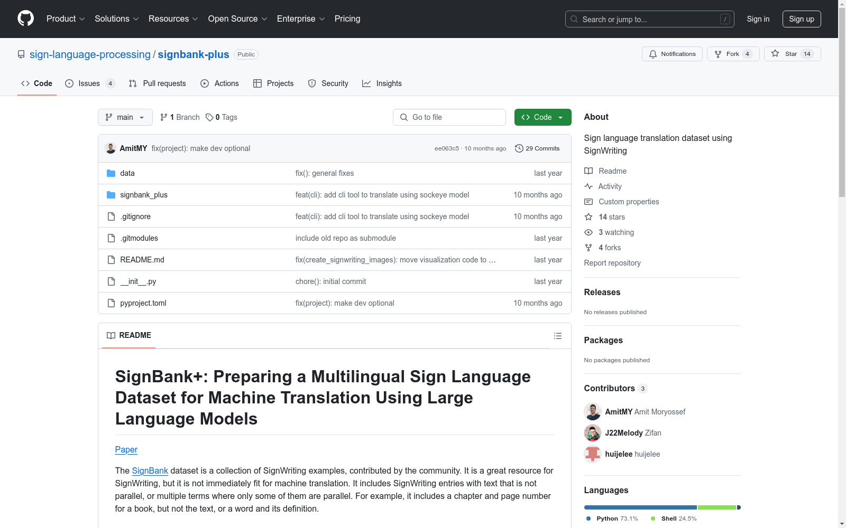Click the Report repository link
Viewport: 846px width, 528px height.
click(612, 263)
